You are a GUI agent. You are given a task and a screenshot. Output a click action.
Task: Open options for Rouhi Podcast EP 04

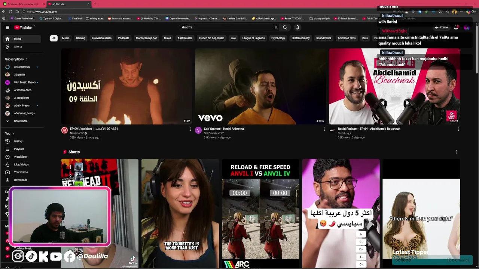(458, 129)
